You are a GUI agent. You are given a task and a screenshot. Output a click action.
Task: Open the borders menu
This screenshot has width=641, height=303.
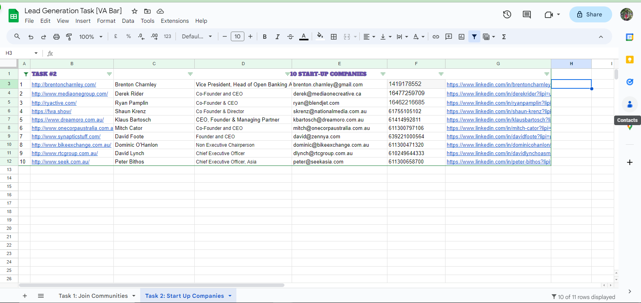(334, 37)
